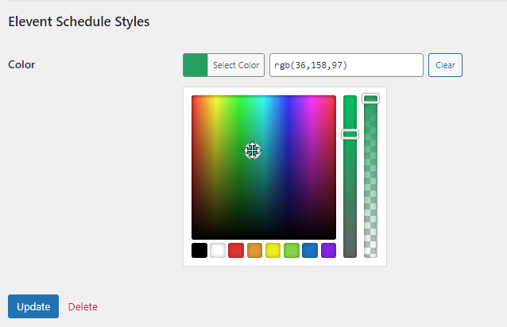Select the light green palette swatch
507x327 pixels.
coord(292,251)
